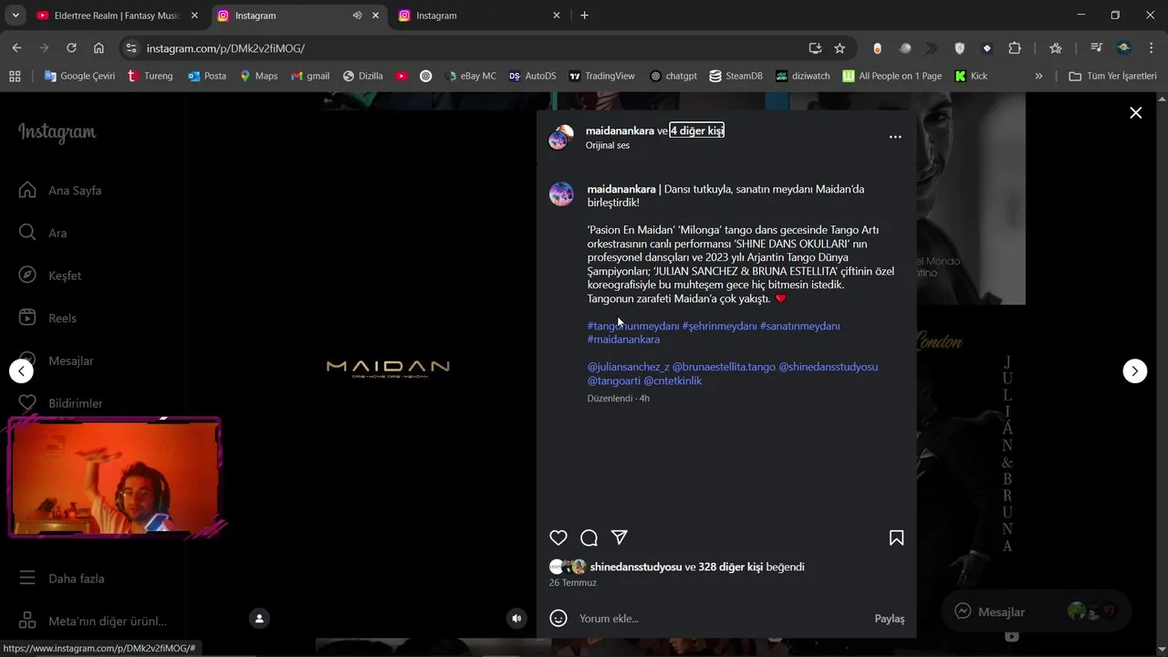Open hashtag #tangonunmeydanı
Viewport: 1168px width, 657px height.
pyautogui.click(x=633, y=326)
